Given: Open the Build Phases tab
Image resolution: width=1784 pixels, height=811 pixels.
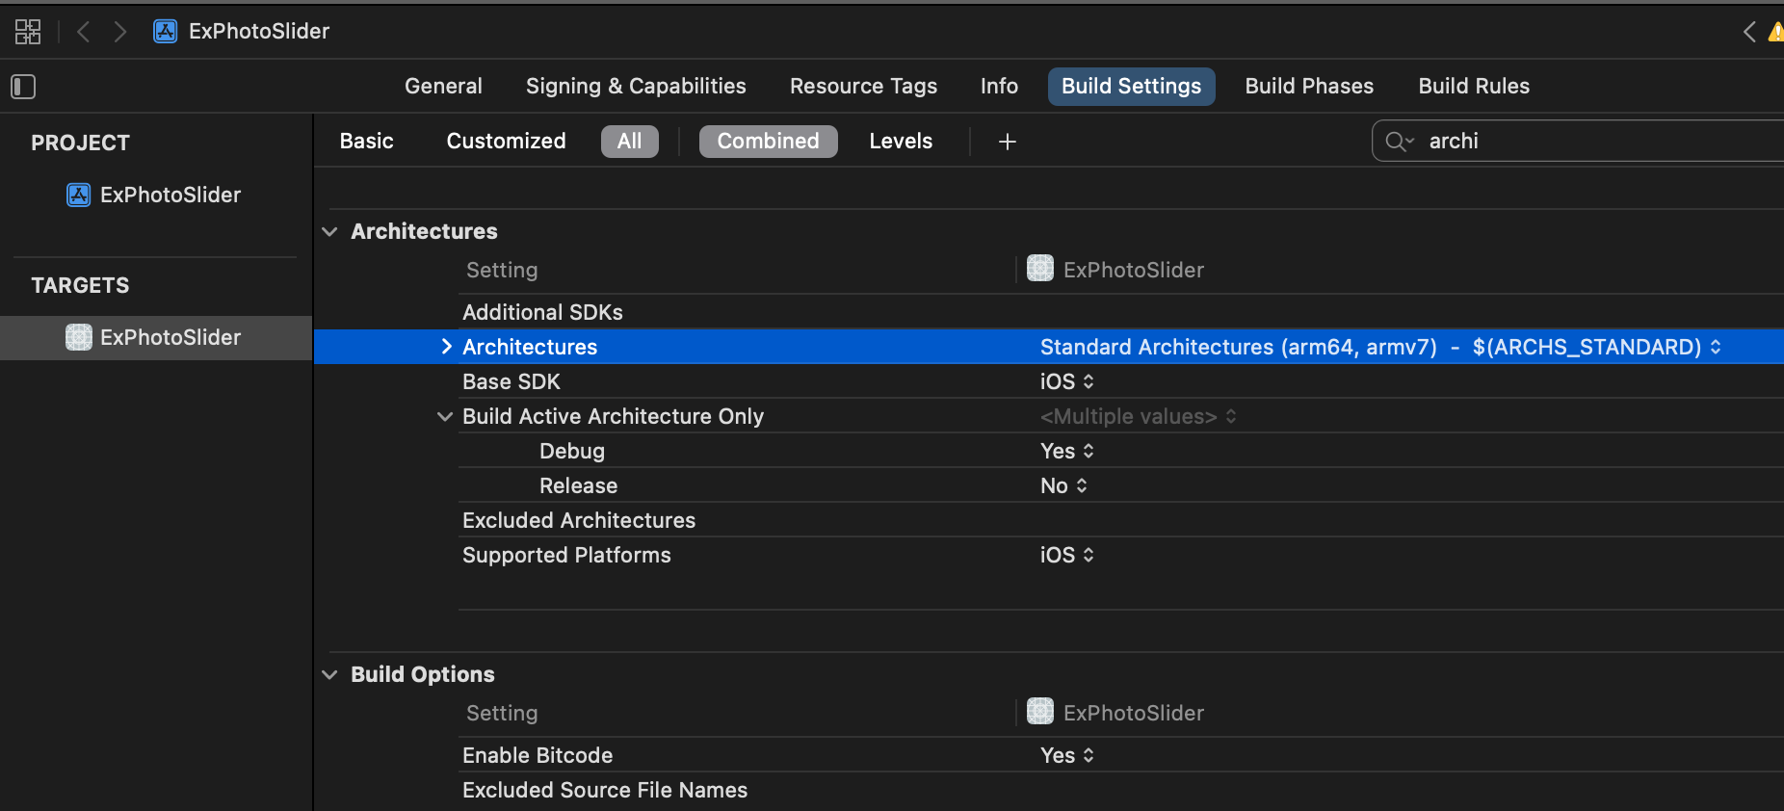Looking at the screenshot, I should pyautogui.click(x=1309, y=87).
